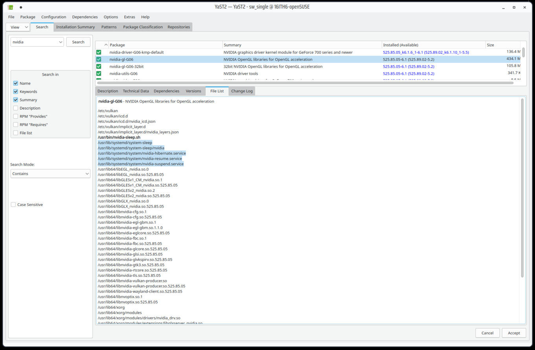Click the Accept button
The image size is (535, 350).
[514, 333]
